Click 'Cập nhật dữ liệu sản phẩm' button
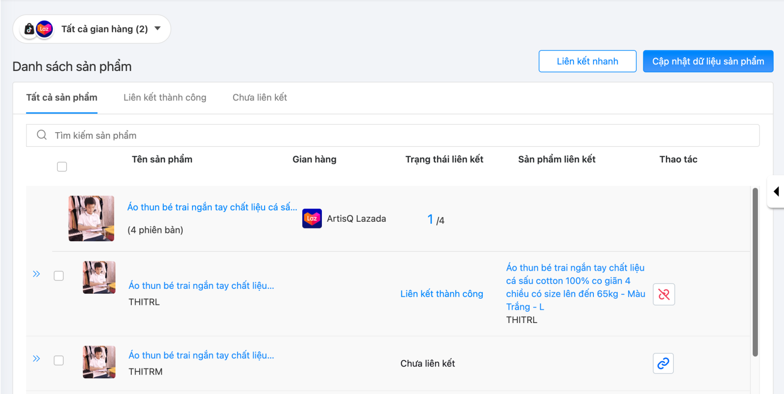784x394 pixels. [708, 61]
